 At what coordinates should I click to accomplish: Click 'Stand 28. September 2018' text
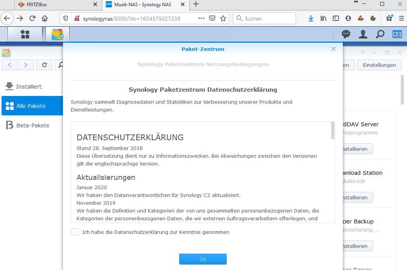(110, 148)
